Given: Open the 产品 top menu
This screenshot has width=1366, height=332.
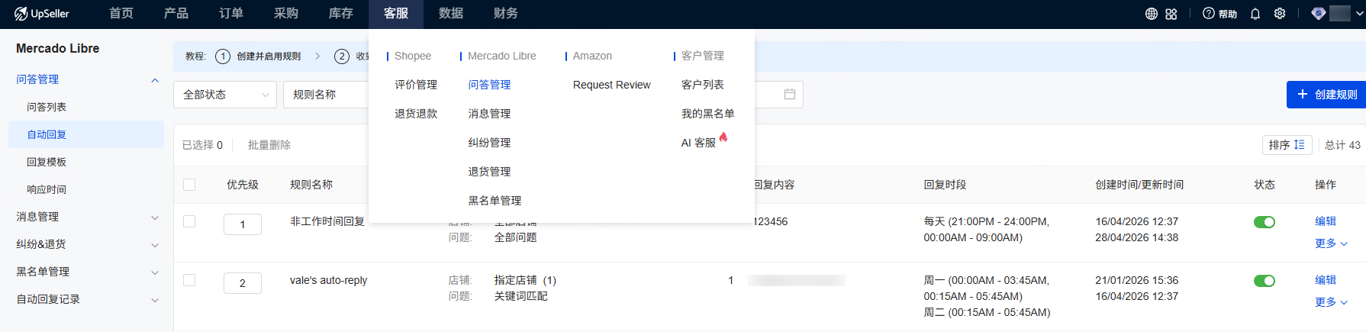Looking at the screenshot, I should (176, 14).
